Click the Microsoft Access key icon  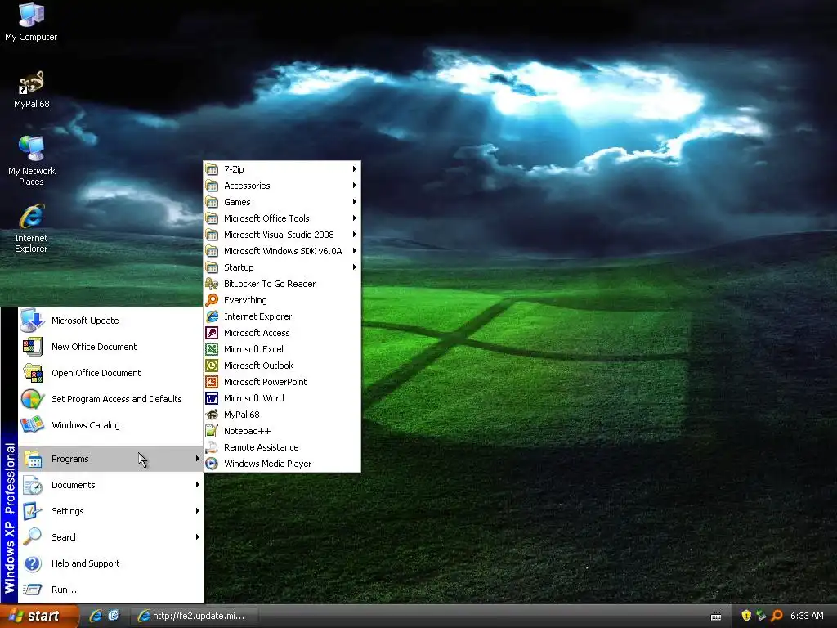point(212,334)
